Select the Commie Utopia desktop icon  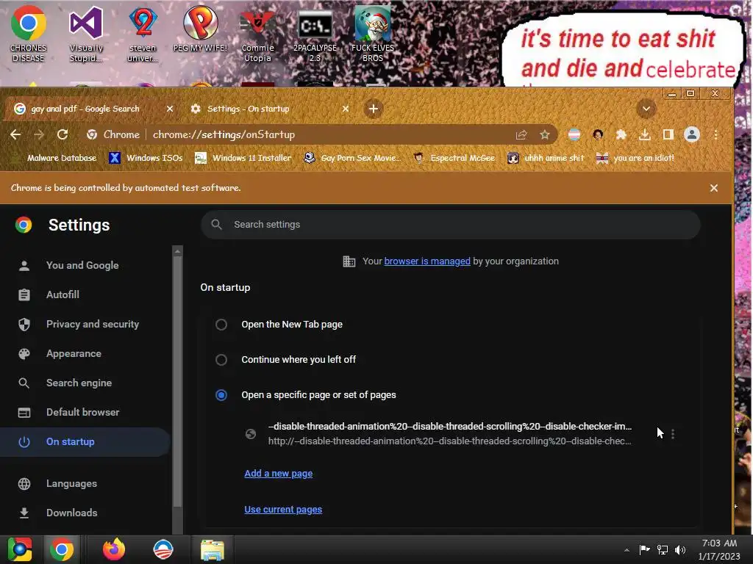[258, 35]
